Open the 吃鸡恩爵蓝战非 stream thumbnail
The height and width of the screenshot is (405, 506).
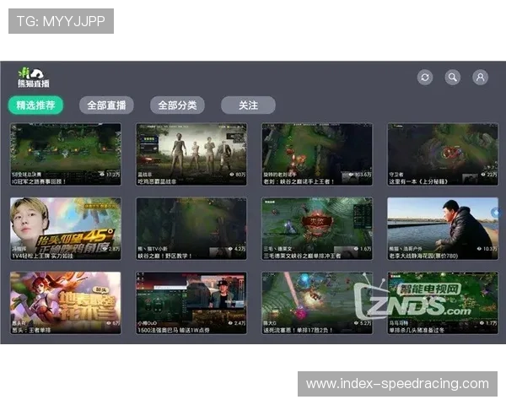[191, 150]
